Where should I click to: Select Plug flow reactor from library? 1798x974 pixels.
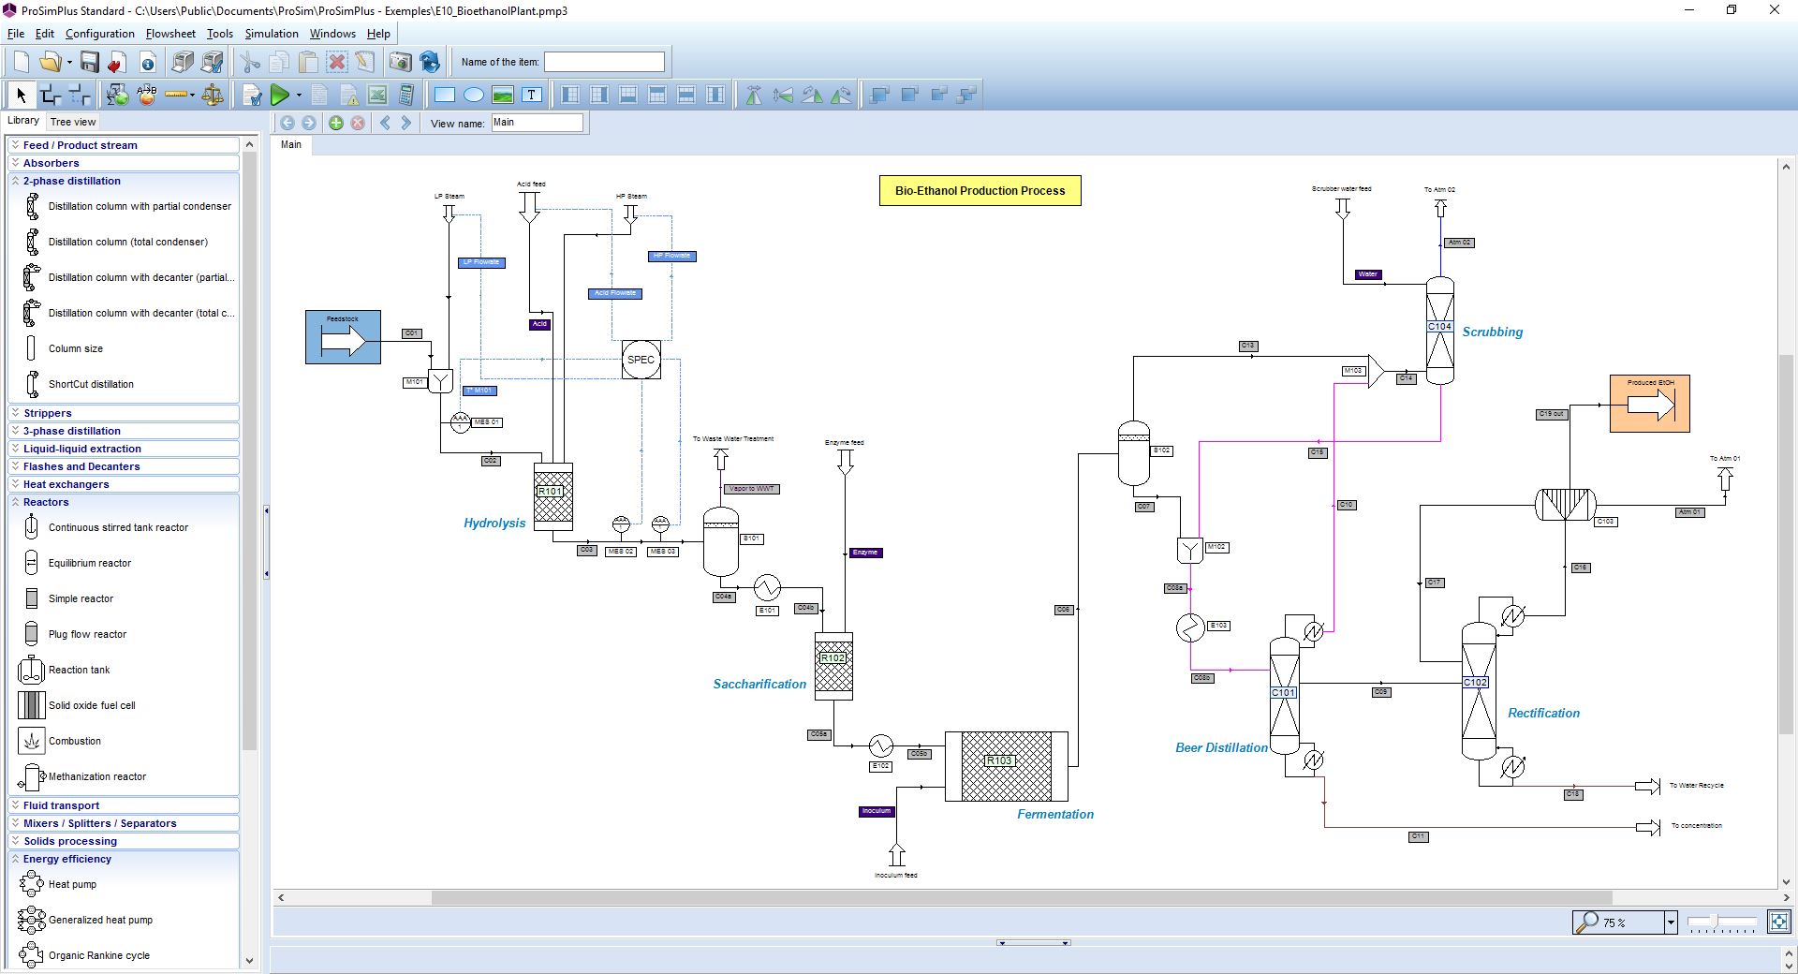tap(87, 634)
